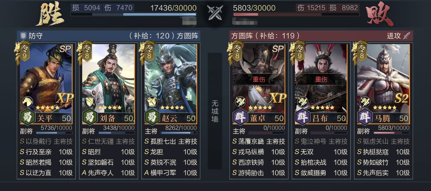Screen dimensions: 431x191
Task: Open skill 先声夺人 under 刘备
Action: click(x=108, y=173)
